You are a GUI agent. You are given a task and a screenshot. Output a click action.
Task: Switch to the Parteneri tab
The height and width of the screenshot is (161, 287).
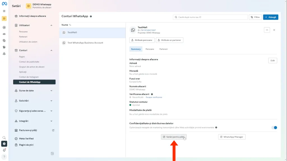tap(163, 49)
